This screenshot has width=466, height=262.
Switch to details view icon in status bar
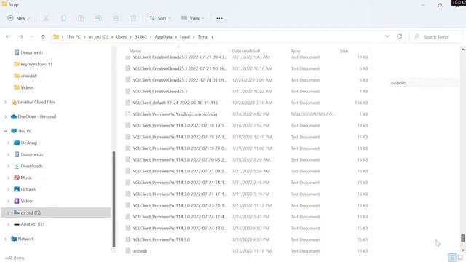(451, 257)
